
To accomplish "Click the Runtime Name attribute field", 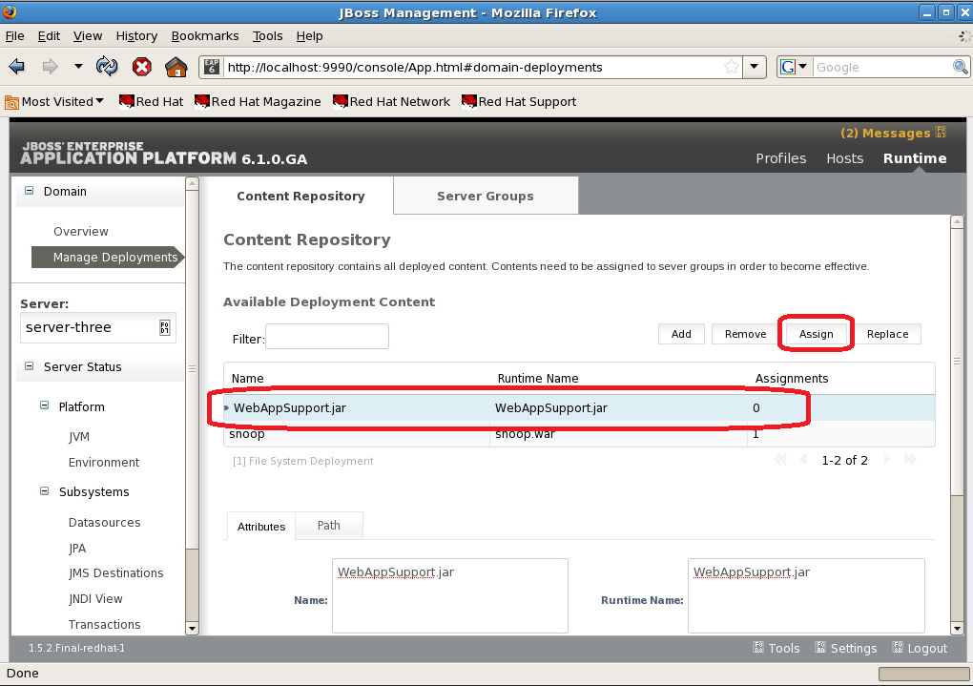I will 806,596.
